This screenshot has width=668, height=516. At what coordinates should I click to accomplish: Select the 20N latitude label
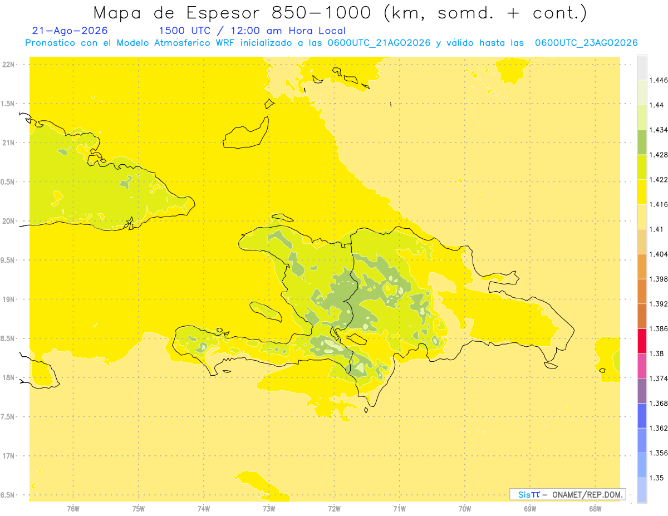click(x=8, y=221)
